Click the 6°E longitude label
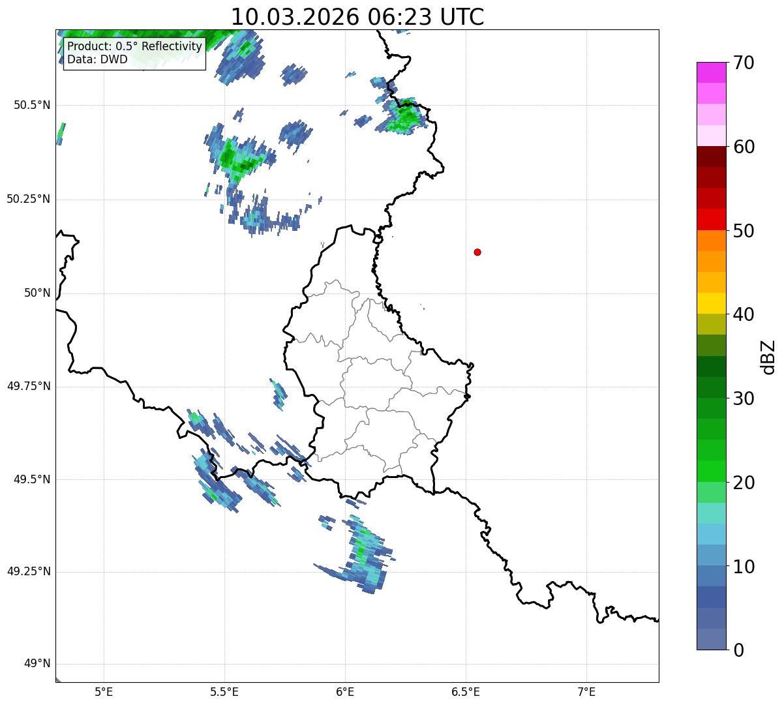 (346, 692)
